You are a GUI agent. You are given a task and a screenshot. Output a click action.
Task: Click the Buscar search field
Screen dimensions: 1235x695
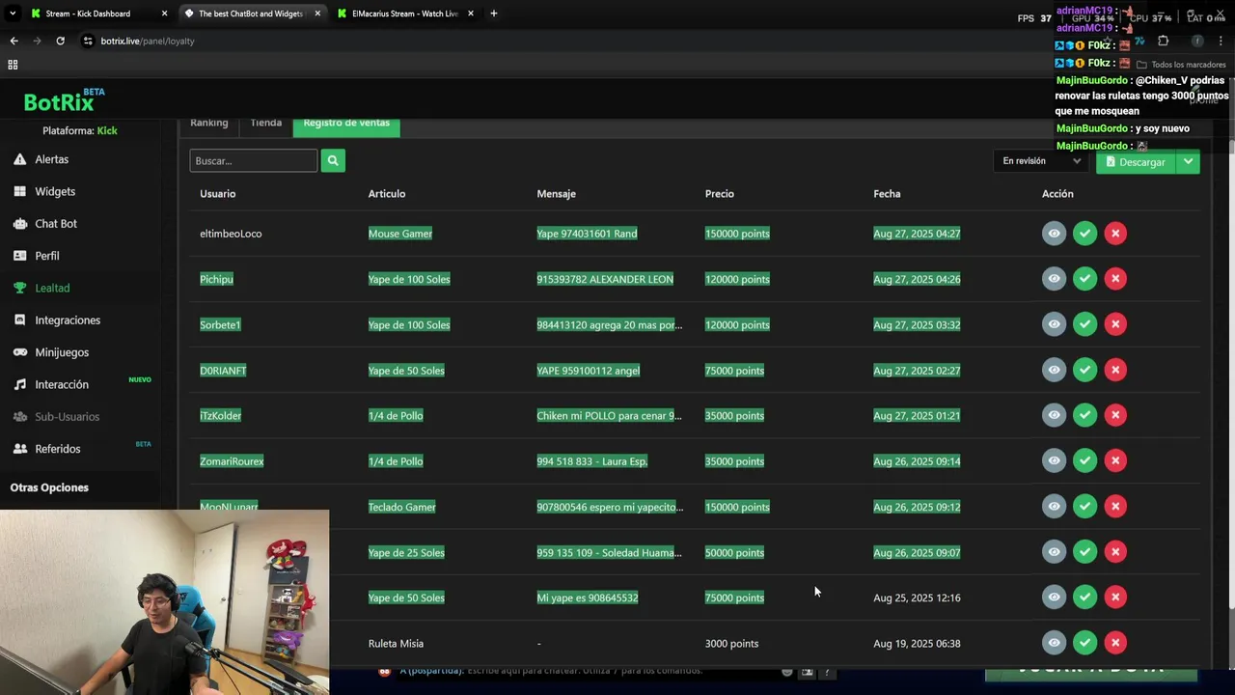tap(254, 160)
